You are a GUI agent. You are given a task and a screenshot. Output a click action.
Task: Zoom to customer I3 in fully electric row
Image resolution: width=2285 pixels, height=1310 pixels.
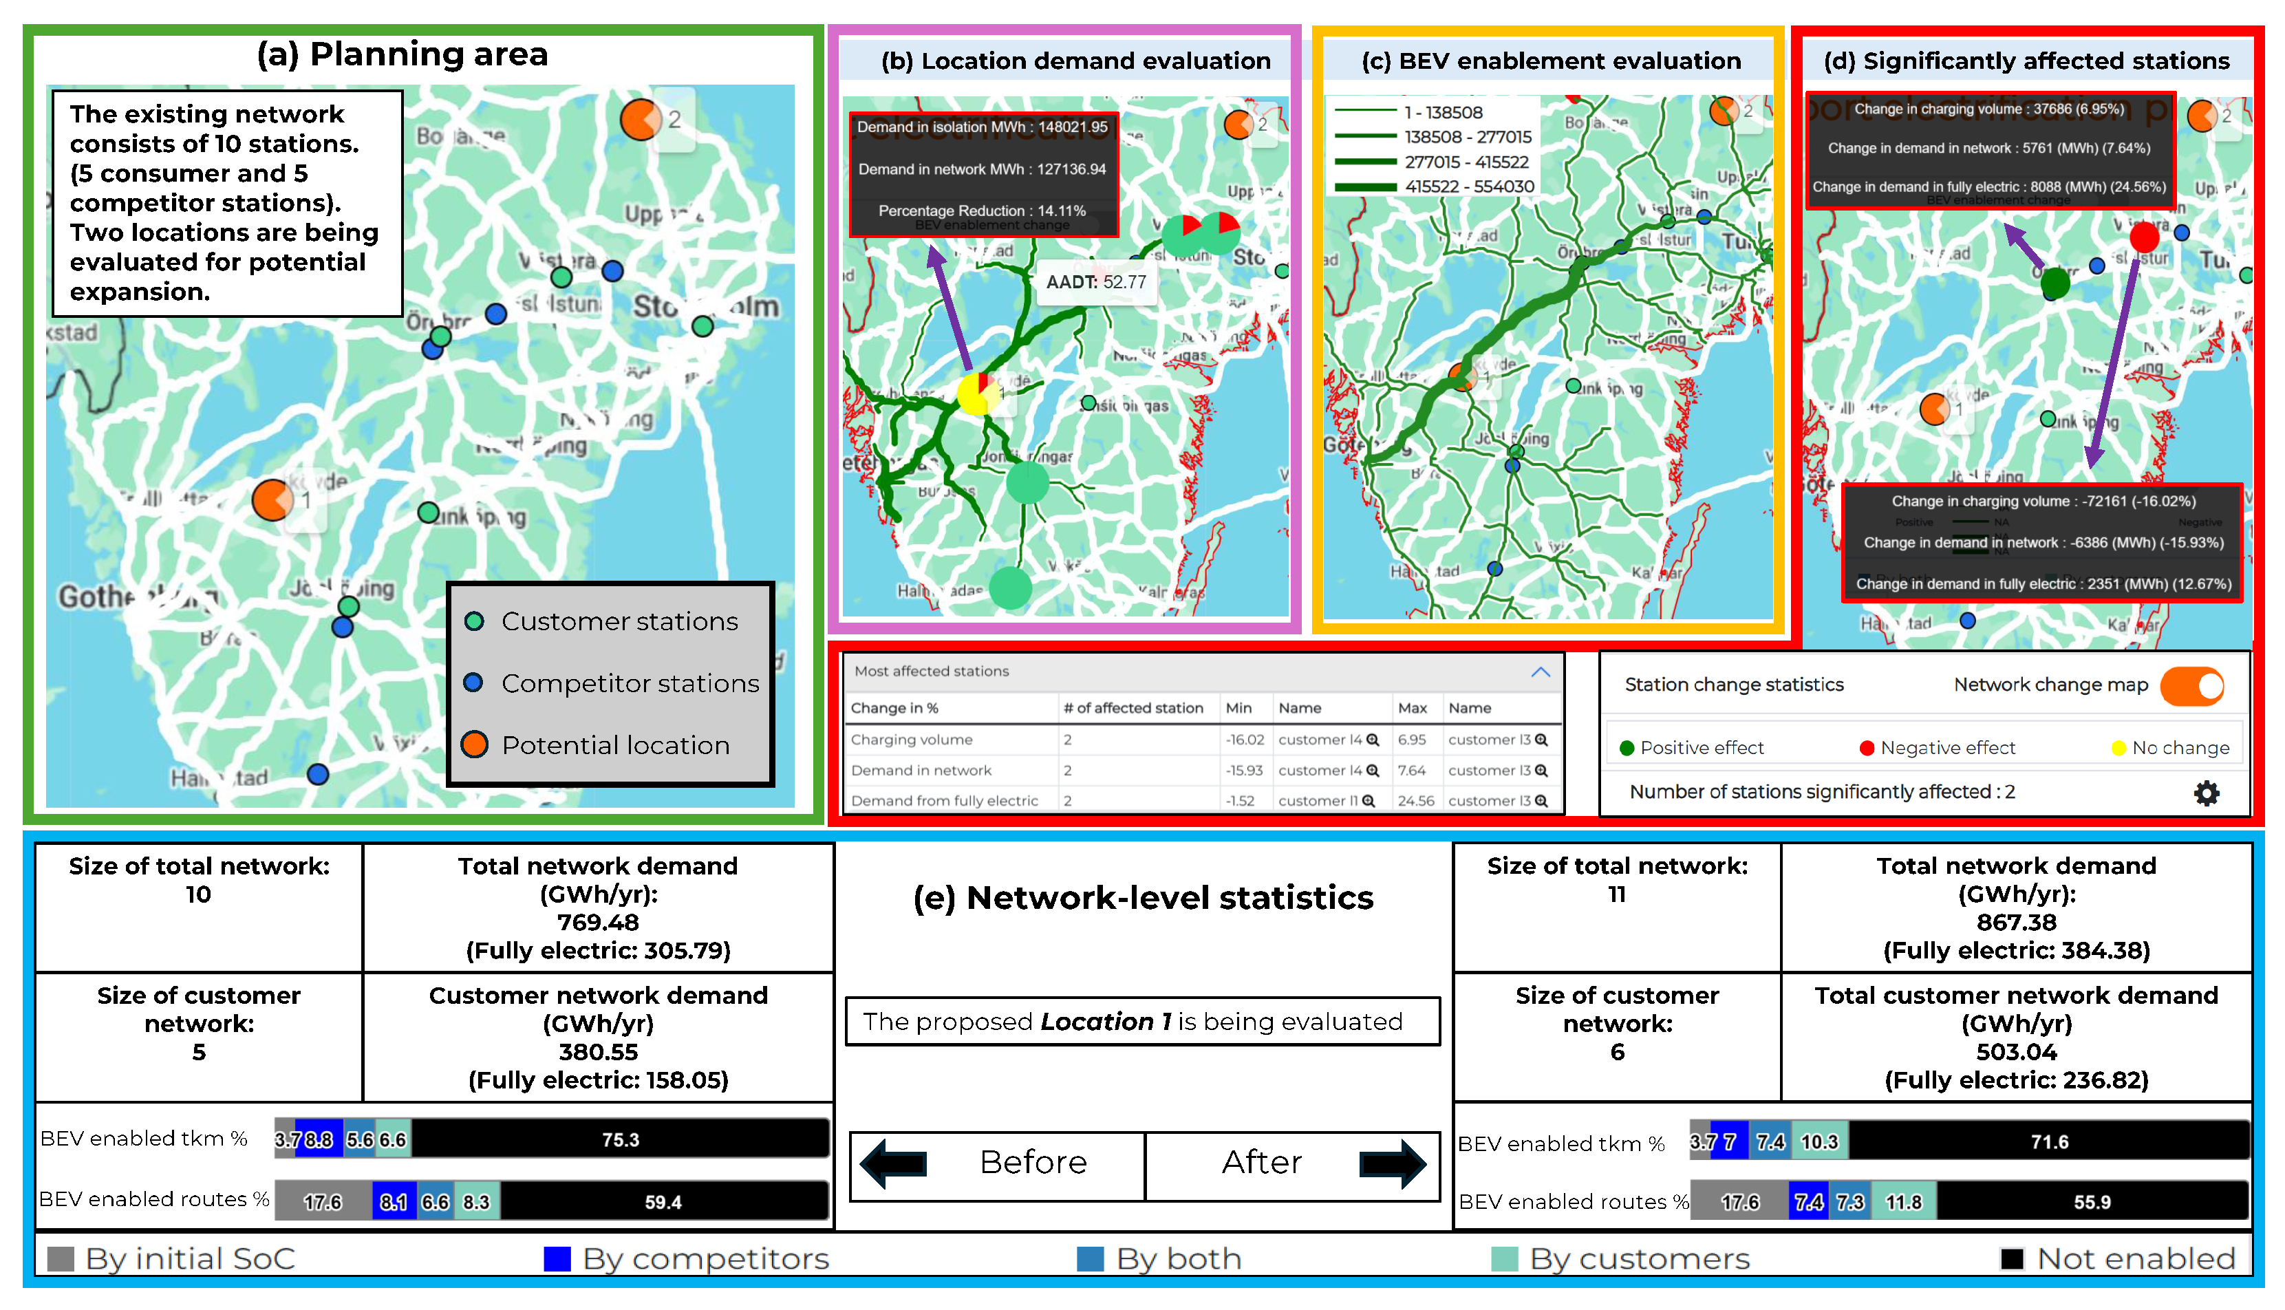(1541, 801)
